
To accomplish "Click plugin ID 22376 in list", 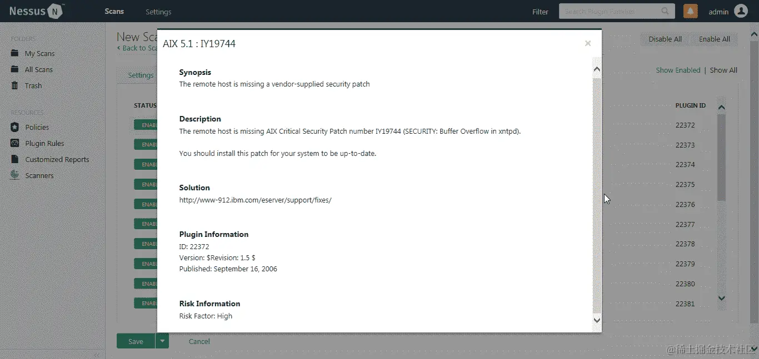I will [x=685, y=205].
